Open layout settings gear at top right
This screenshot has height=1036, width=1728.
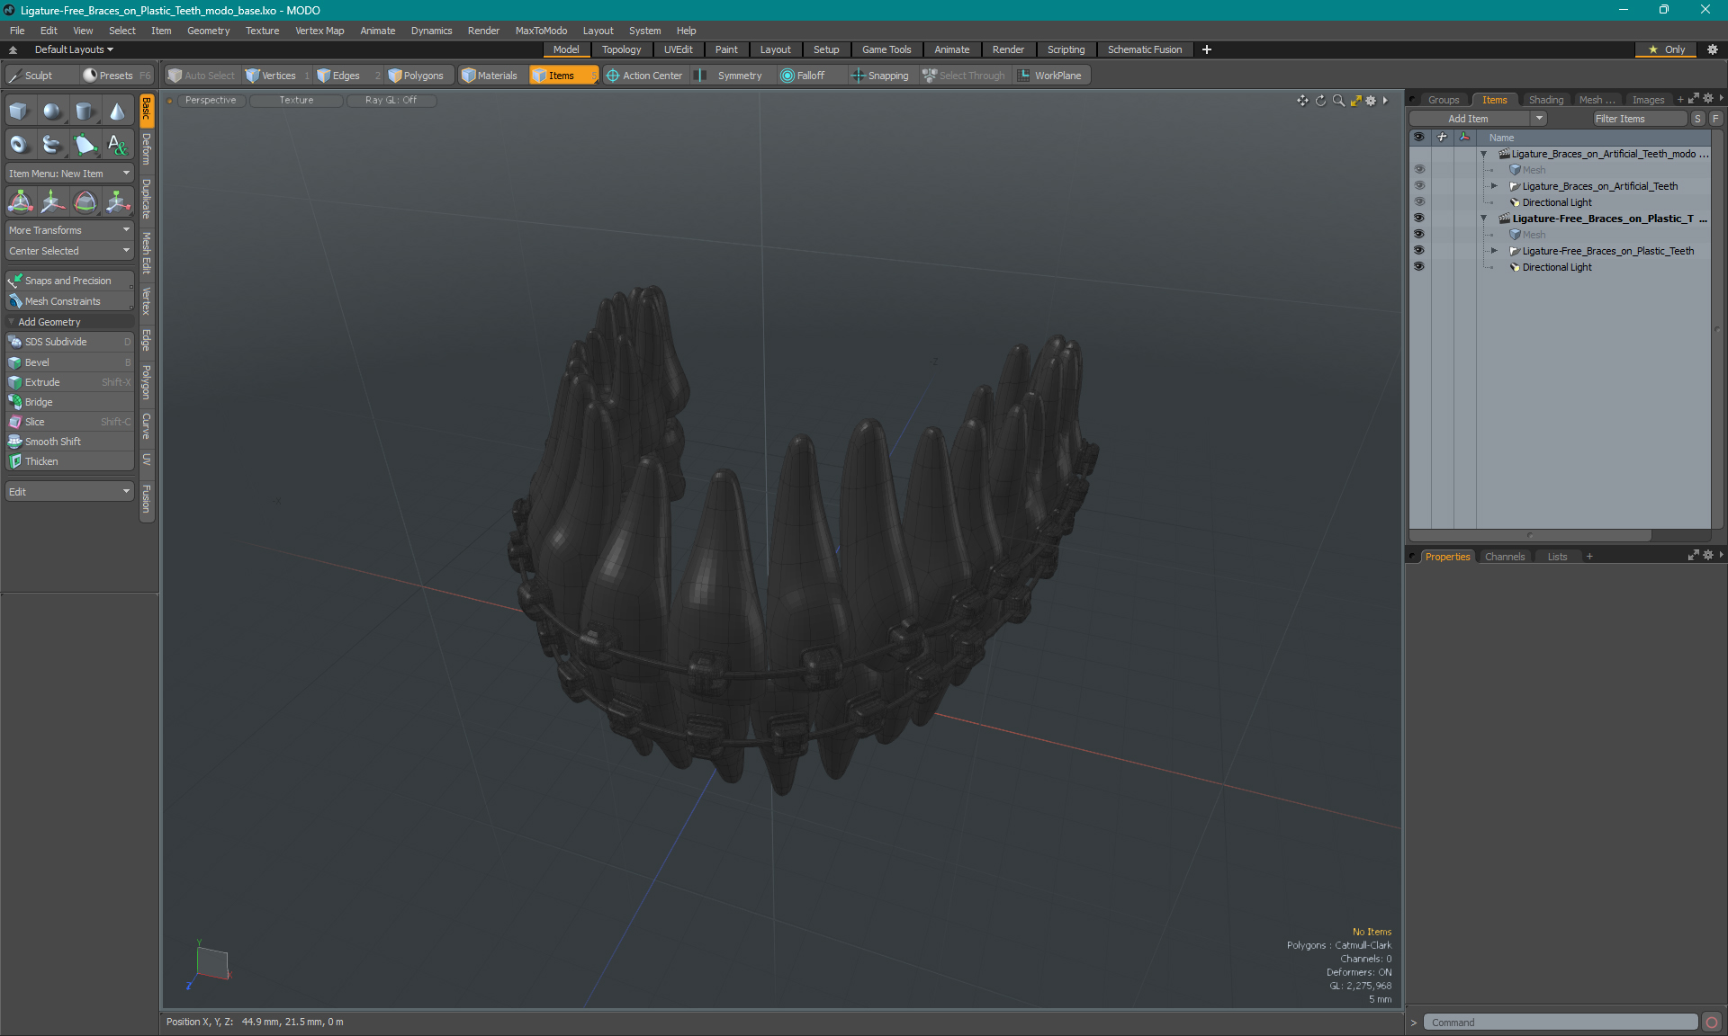(1713, 49)
